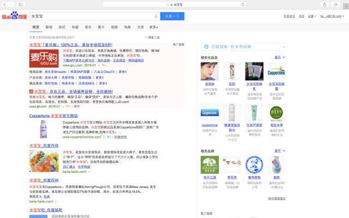
Task: Open the blue Coppertone banner thumbnail
Action: tap(209, 113)
